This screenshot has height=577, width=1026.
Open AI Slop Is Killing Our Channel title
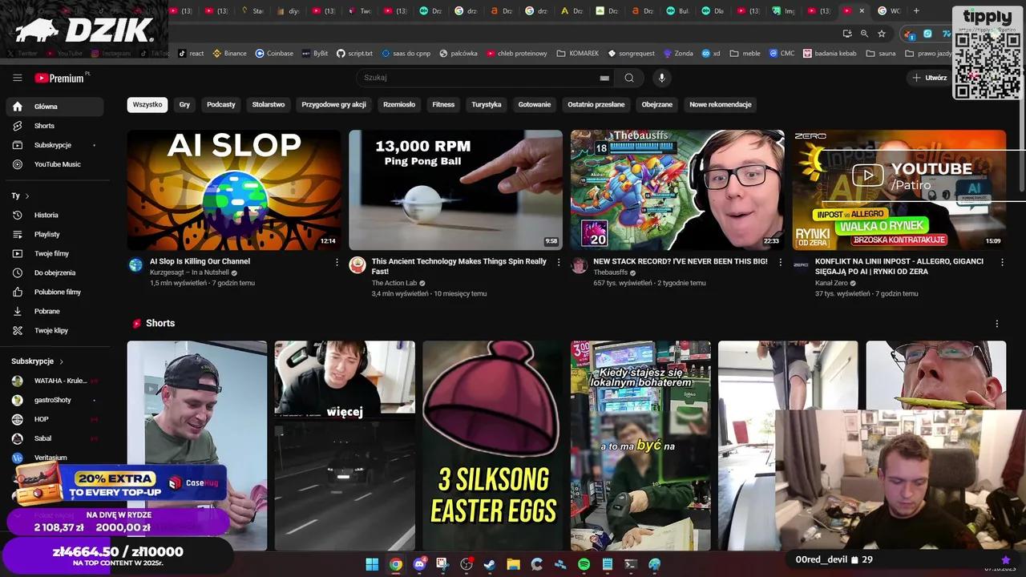point(200,261)
